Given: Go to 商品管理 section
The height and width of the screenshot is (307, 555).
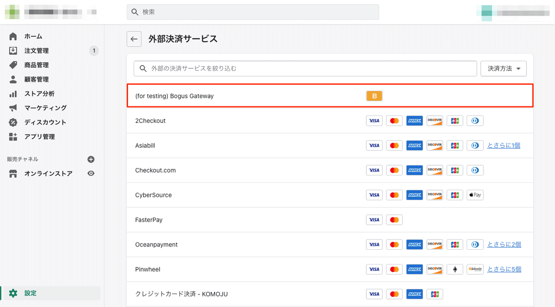Looking at the screenshot, I should 37,65.
